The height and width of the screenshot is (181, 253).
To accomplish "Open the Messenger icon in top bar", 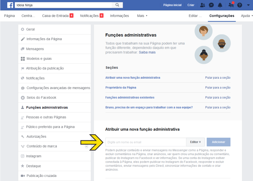I will coord(211,5).
